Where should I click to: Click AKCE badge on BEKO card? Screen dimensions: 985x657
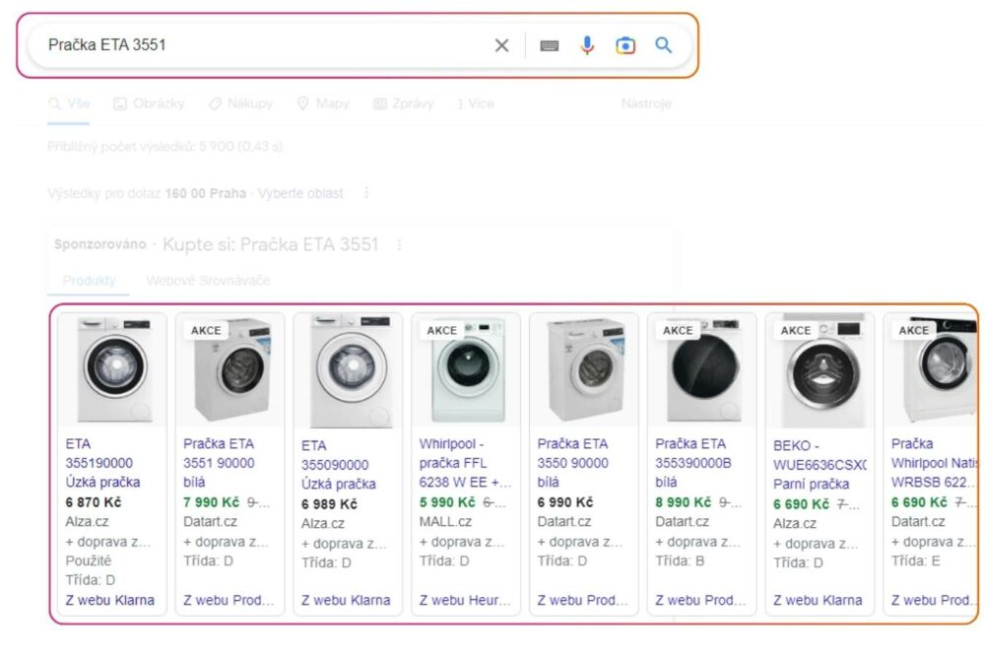tap(795, 330)
